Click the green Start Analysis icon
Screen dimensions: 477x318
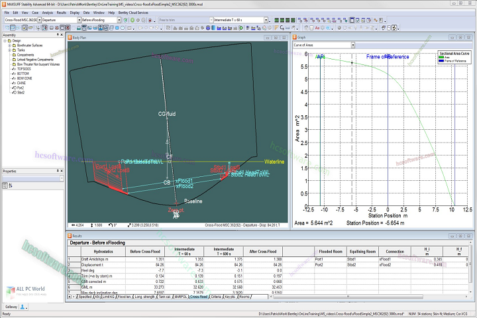(x=132, y=21)
